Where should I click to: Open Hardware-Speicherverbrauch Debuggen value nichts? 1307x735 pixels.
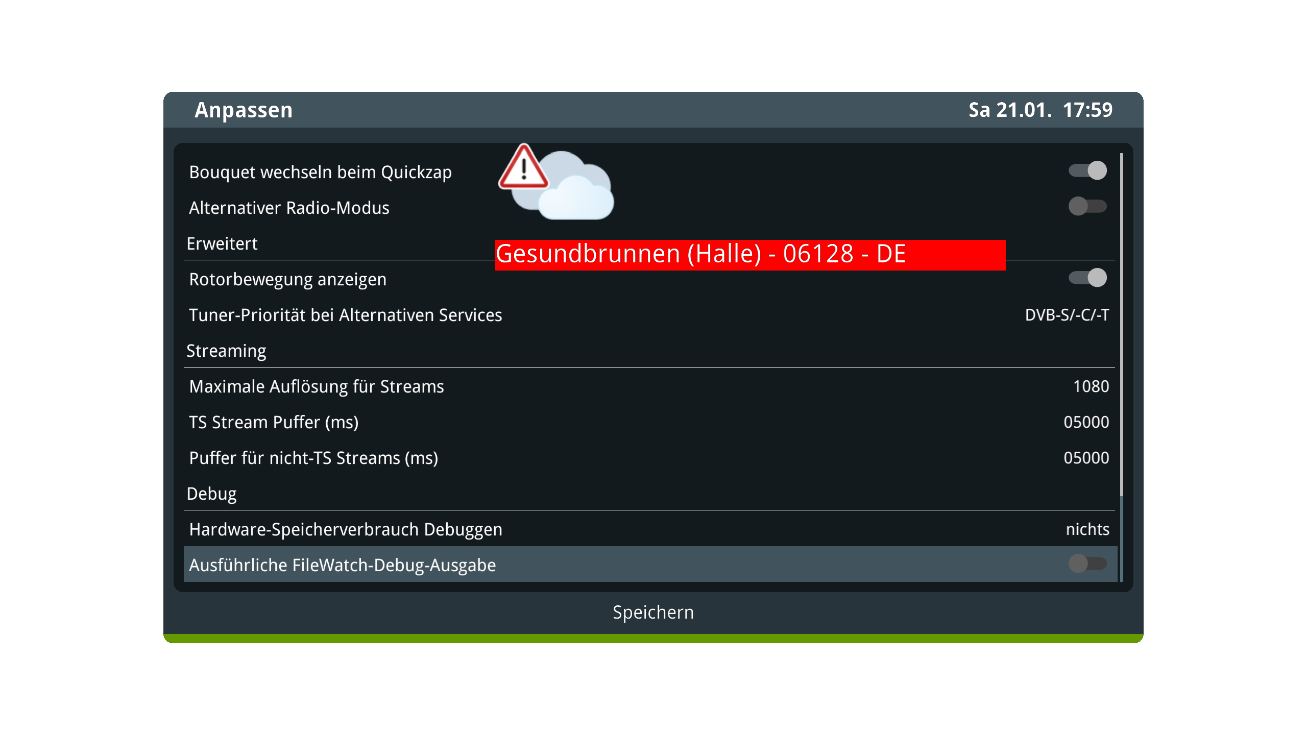1087,529
